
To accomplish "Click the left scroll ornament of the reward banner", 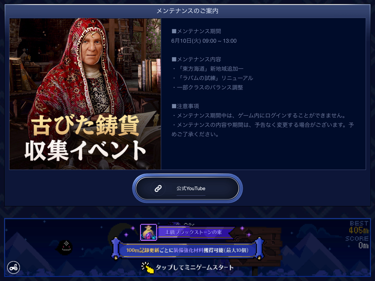I will tap(116, 249).
